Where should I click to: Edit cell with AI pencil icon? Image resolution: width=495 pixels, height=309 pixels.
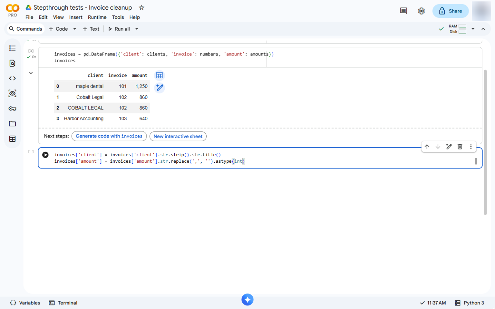click(x=449, y=147)
